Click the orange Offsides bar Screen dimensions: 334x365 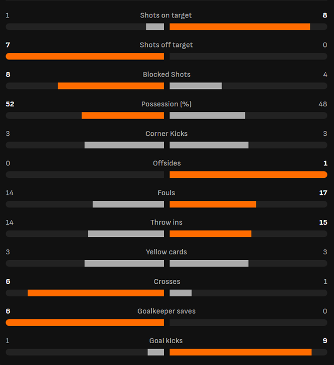(x=248, y=175)
